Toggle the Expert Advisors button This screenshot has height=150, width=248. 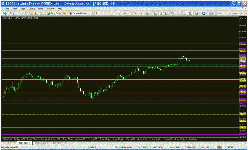point(78,13)
